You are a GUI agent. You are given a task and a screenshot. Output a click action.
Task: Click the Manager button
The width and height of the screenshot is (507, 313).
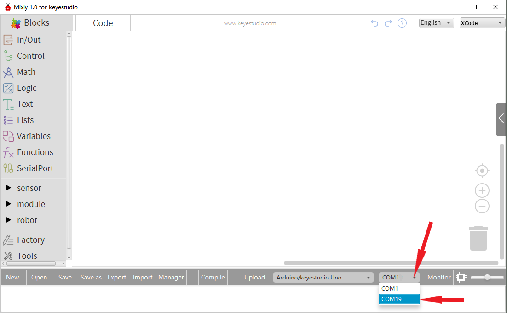[171, 278]
